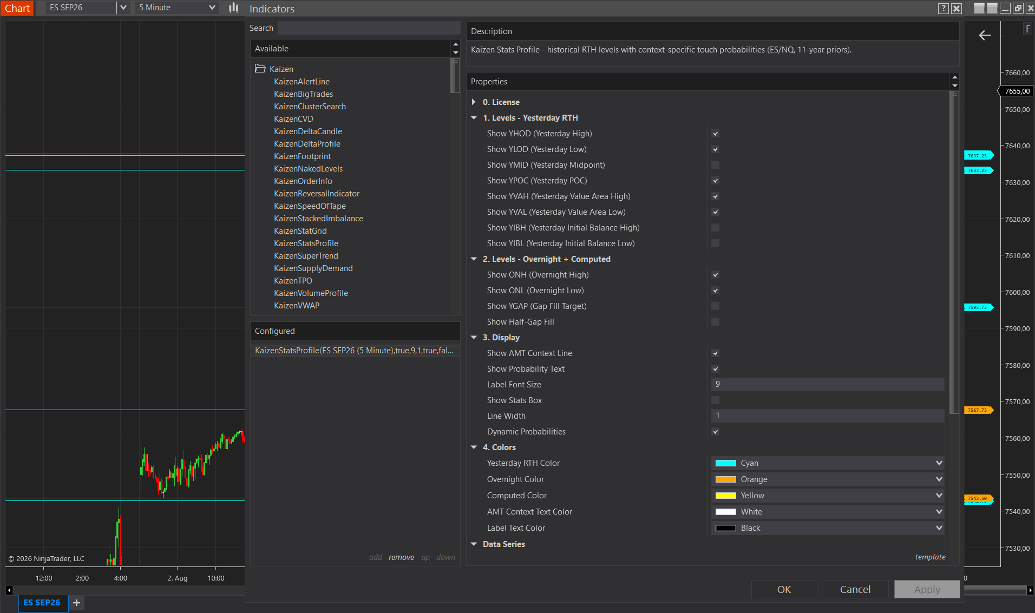1035x613 pixels.
Task: Uncheck Show ONH (Overnight High)
Action: [x=715, y=275]
